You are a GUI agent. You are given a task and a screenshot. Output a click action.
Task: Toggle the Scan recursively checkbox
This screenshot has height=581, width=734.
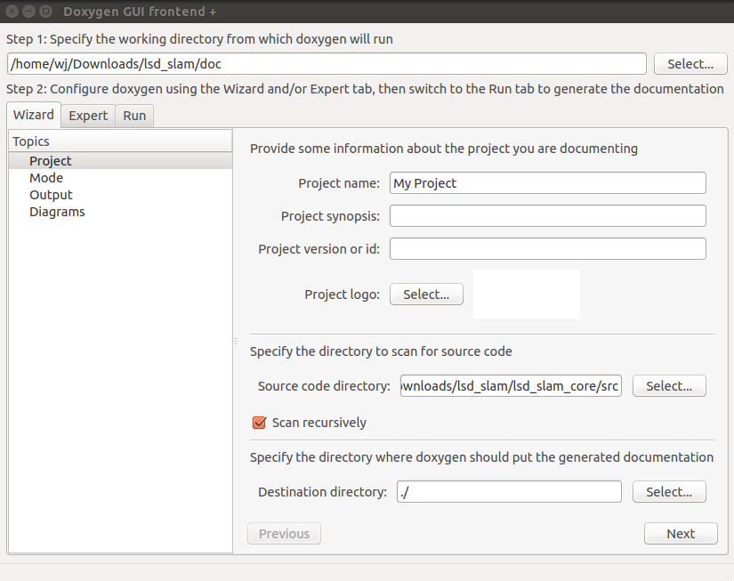259,423
